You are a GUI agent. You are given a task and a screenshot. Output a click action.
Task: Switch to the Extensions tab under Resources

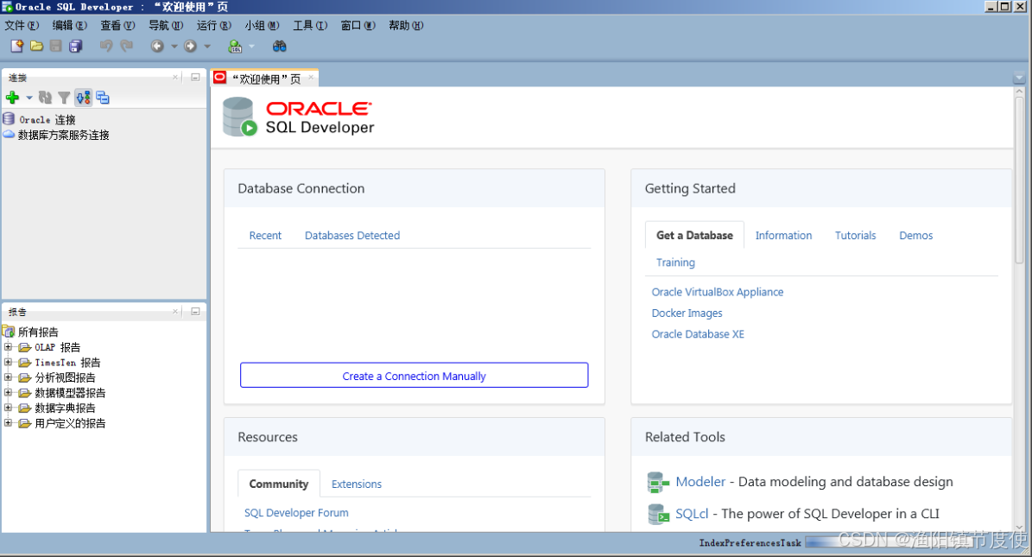pos(357,484)
